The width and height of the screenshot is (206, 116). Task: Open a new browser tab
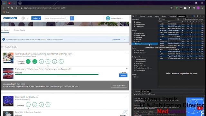(x=20, y=3)
